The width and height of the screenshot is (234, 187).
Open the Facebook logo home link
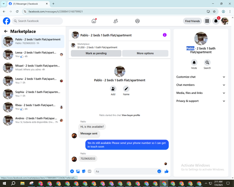pos(7,21)
